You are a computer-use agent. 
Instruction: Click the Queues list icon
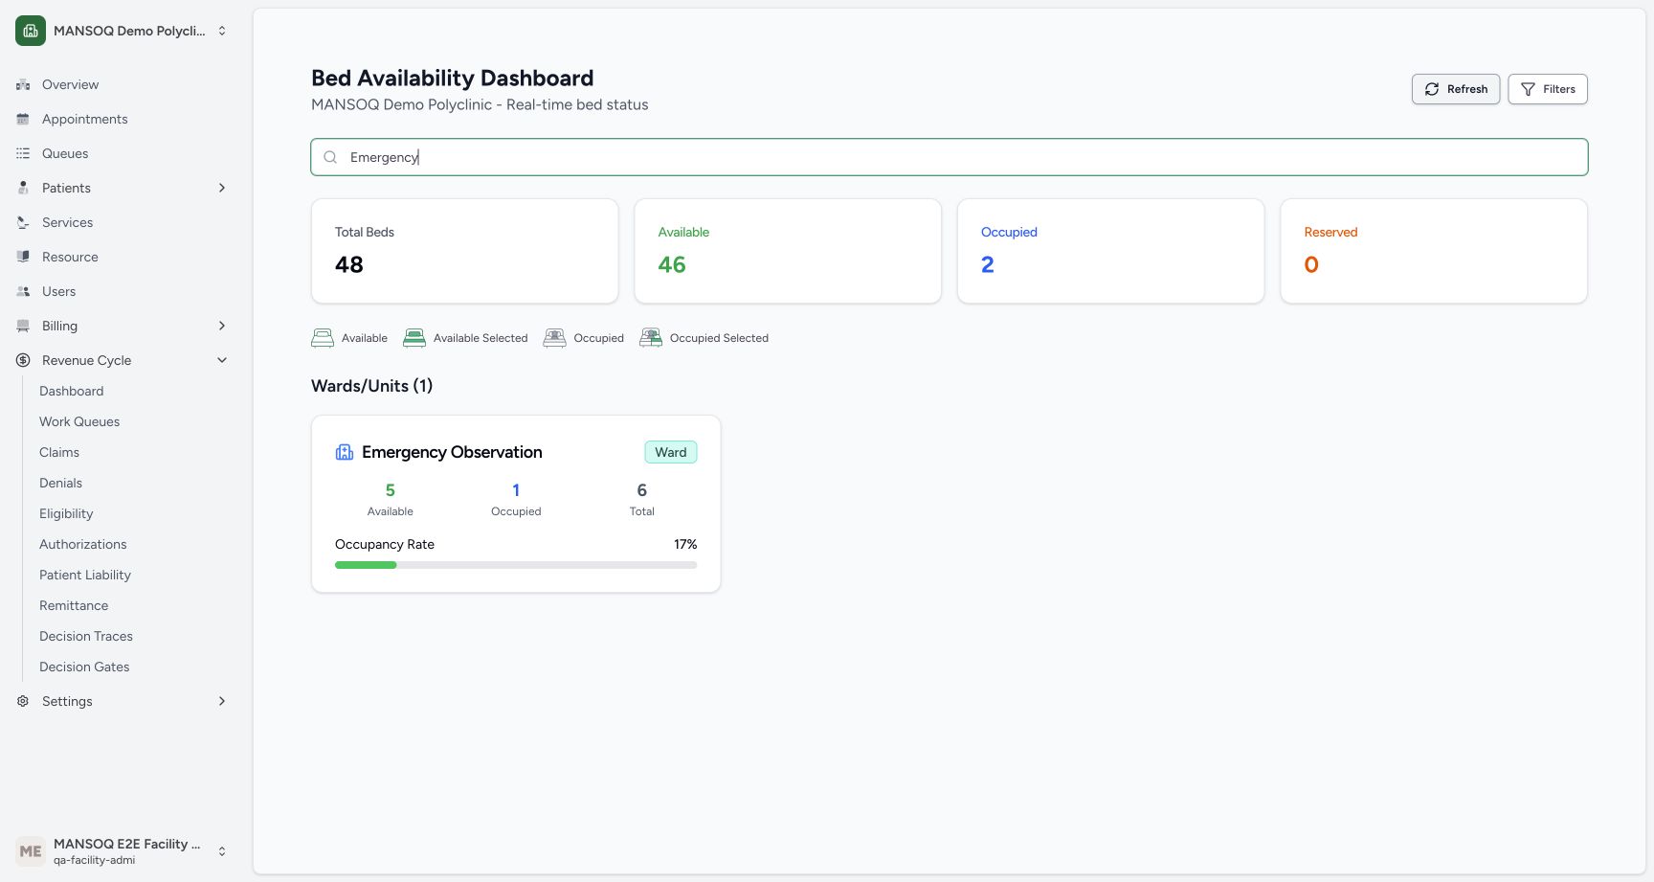coord(23,153)
